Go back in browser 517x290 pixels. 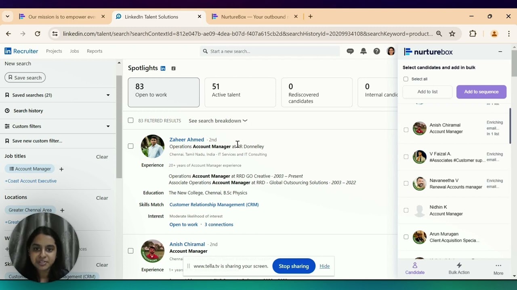coord(8,34)
